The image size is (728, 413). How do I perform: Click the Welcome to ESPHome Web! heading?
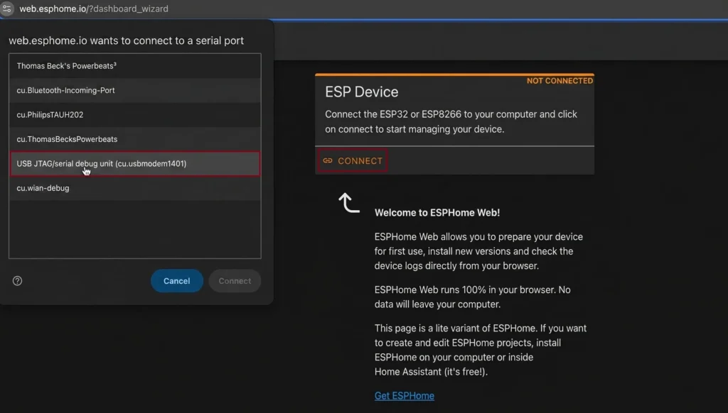coord(437,213)
